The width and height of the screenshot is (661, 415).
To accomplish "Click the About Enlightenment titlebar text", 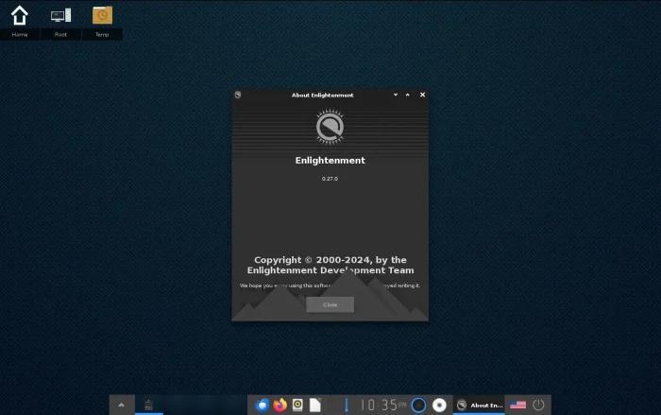I will click(323, 95).
